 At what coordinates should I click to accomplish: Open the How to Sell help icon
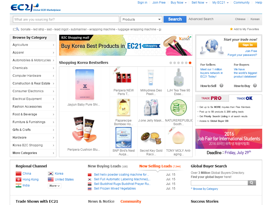221,86
